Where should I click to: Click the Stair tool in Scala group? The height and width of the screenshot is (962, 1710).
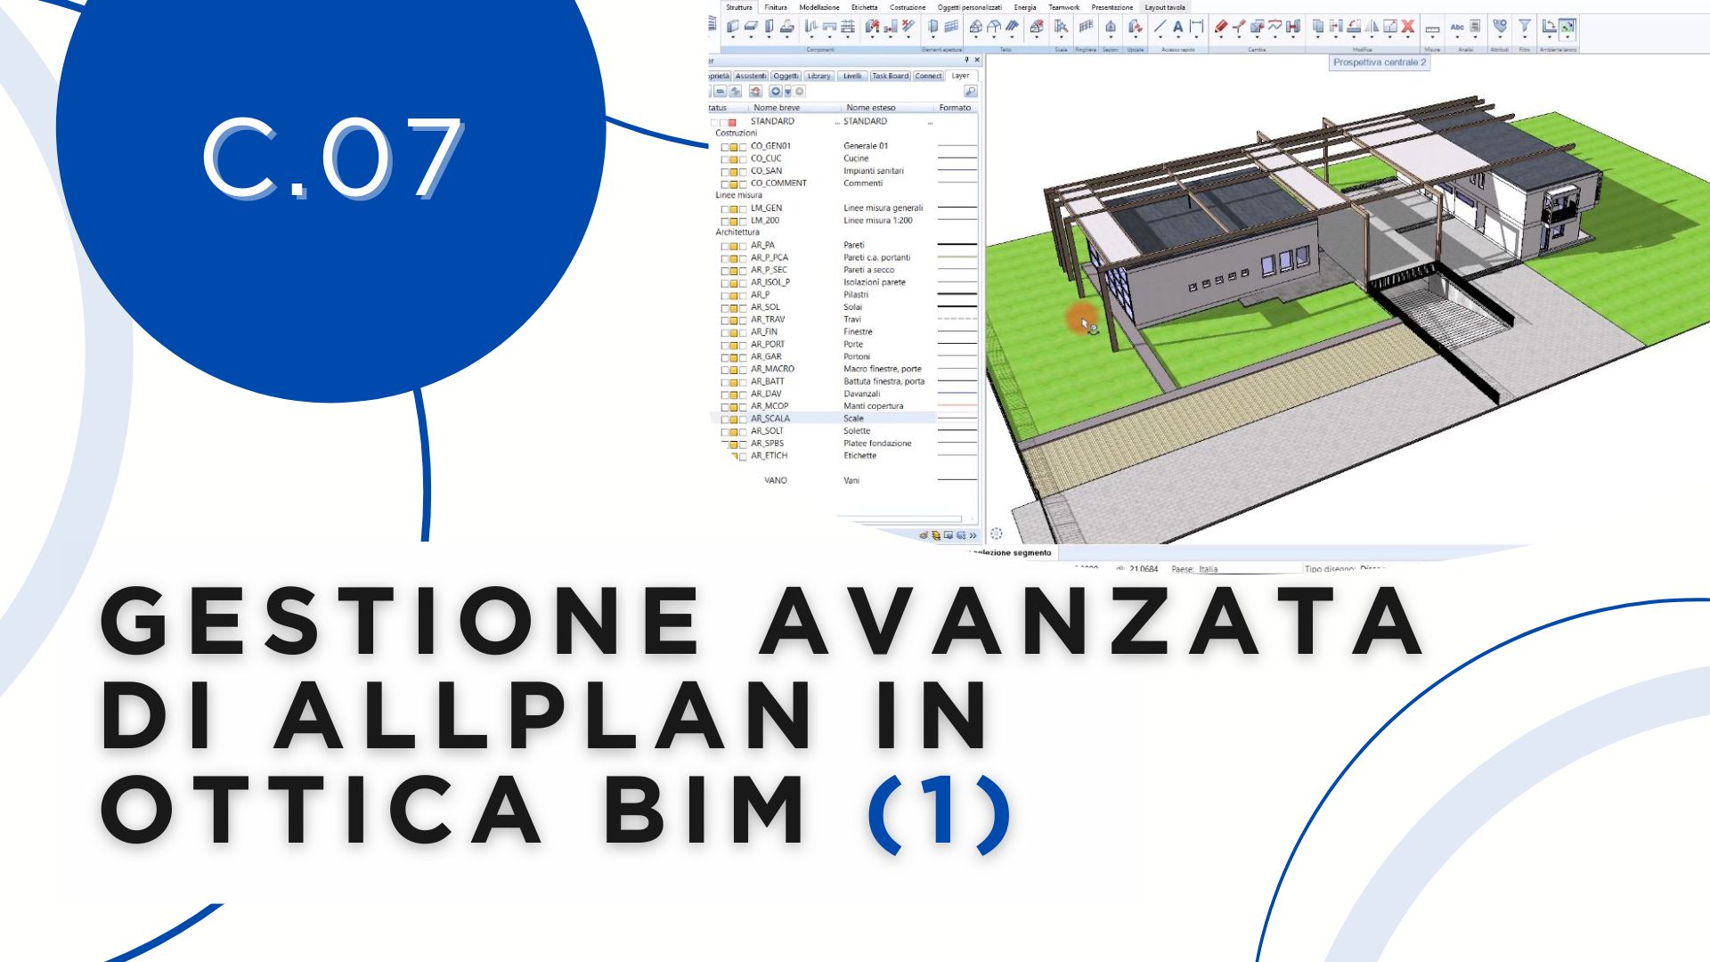pyautogui.click(x=1061, y=26)
